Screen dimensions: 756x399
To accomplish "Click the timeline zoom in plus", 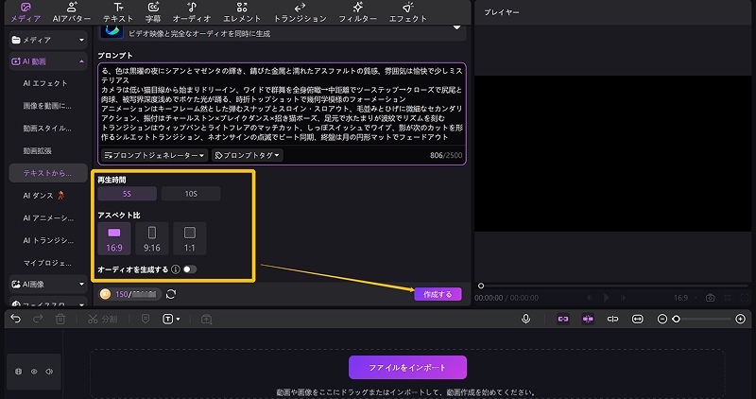I will (x=741, y=319).
